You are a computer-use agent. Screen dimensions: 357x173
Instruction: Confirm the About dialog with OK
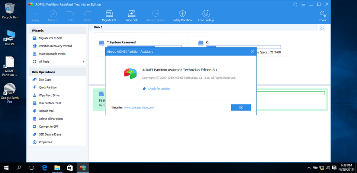pos(241,108)
